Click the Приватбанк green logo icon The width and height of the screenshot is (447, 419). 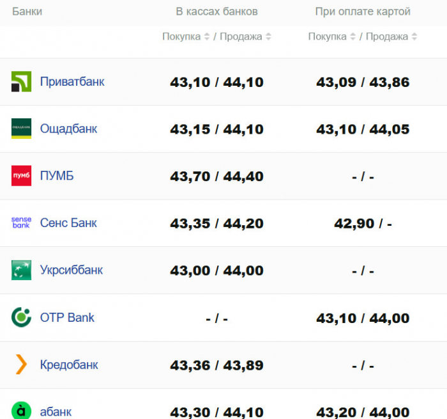click(x=21, y=81)
